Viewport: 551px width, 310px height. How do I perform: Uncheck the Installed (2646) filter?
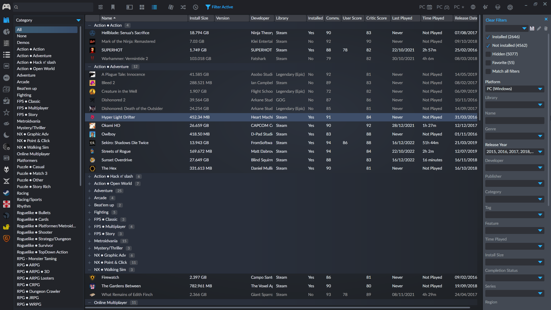click(488, 37)
